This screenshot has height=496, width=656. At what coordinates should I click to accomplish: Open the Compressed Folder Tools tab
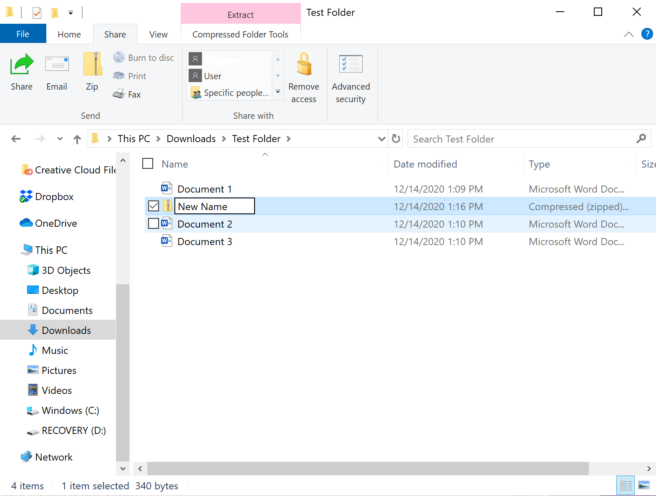tap(240, 34)
